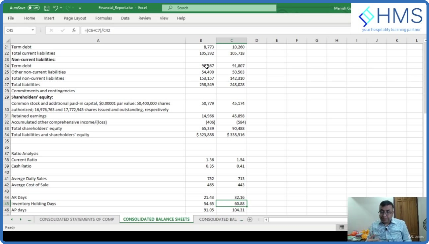Click the Name Box showing C45
Viewport: 429px width, 244px height.
(x=17, y=30)
